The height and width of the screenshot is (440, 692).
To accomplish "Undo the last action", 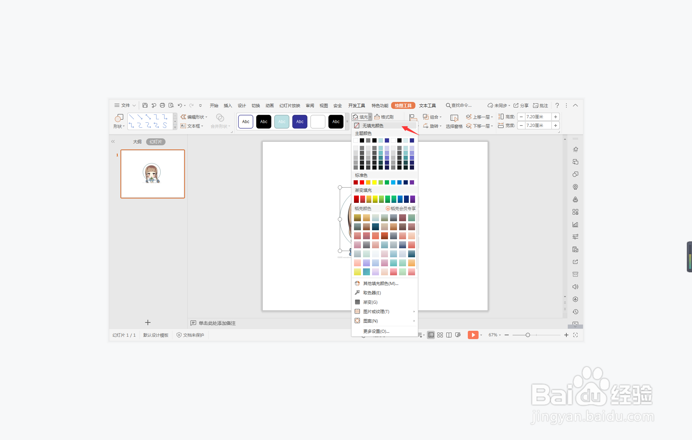I will point(180,105).
